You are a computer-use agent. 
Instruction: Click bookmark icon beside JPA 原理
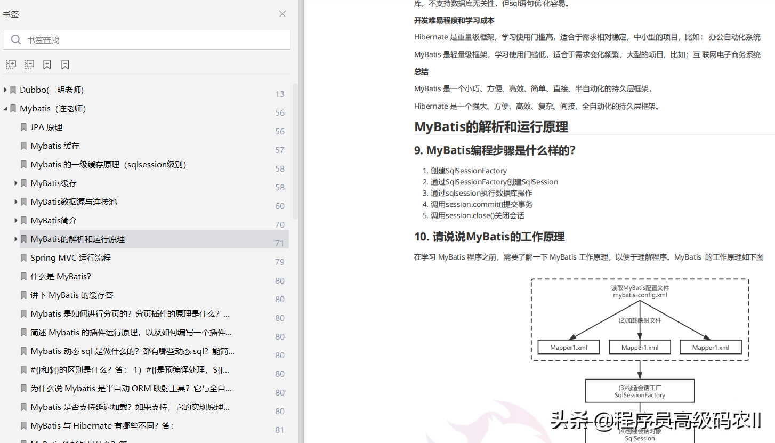tap(23, 127)
